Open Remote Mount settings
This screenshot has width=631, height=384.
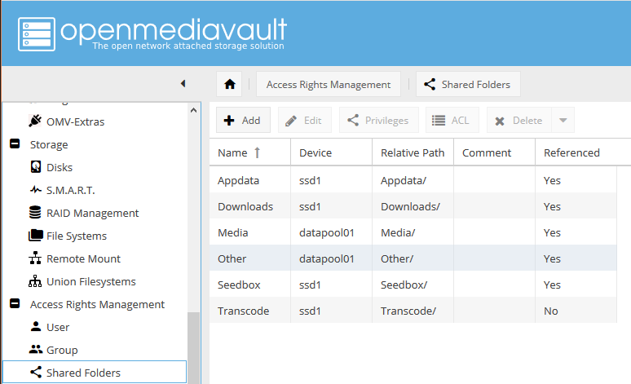coord(83,258)
